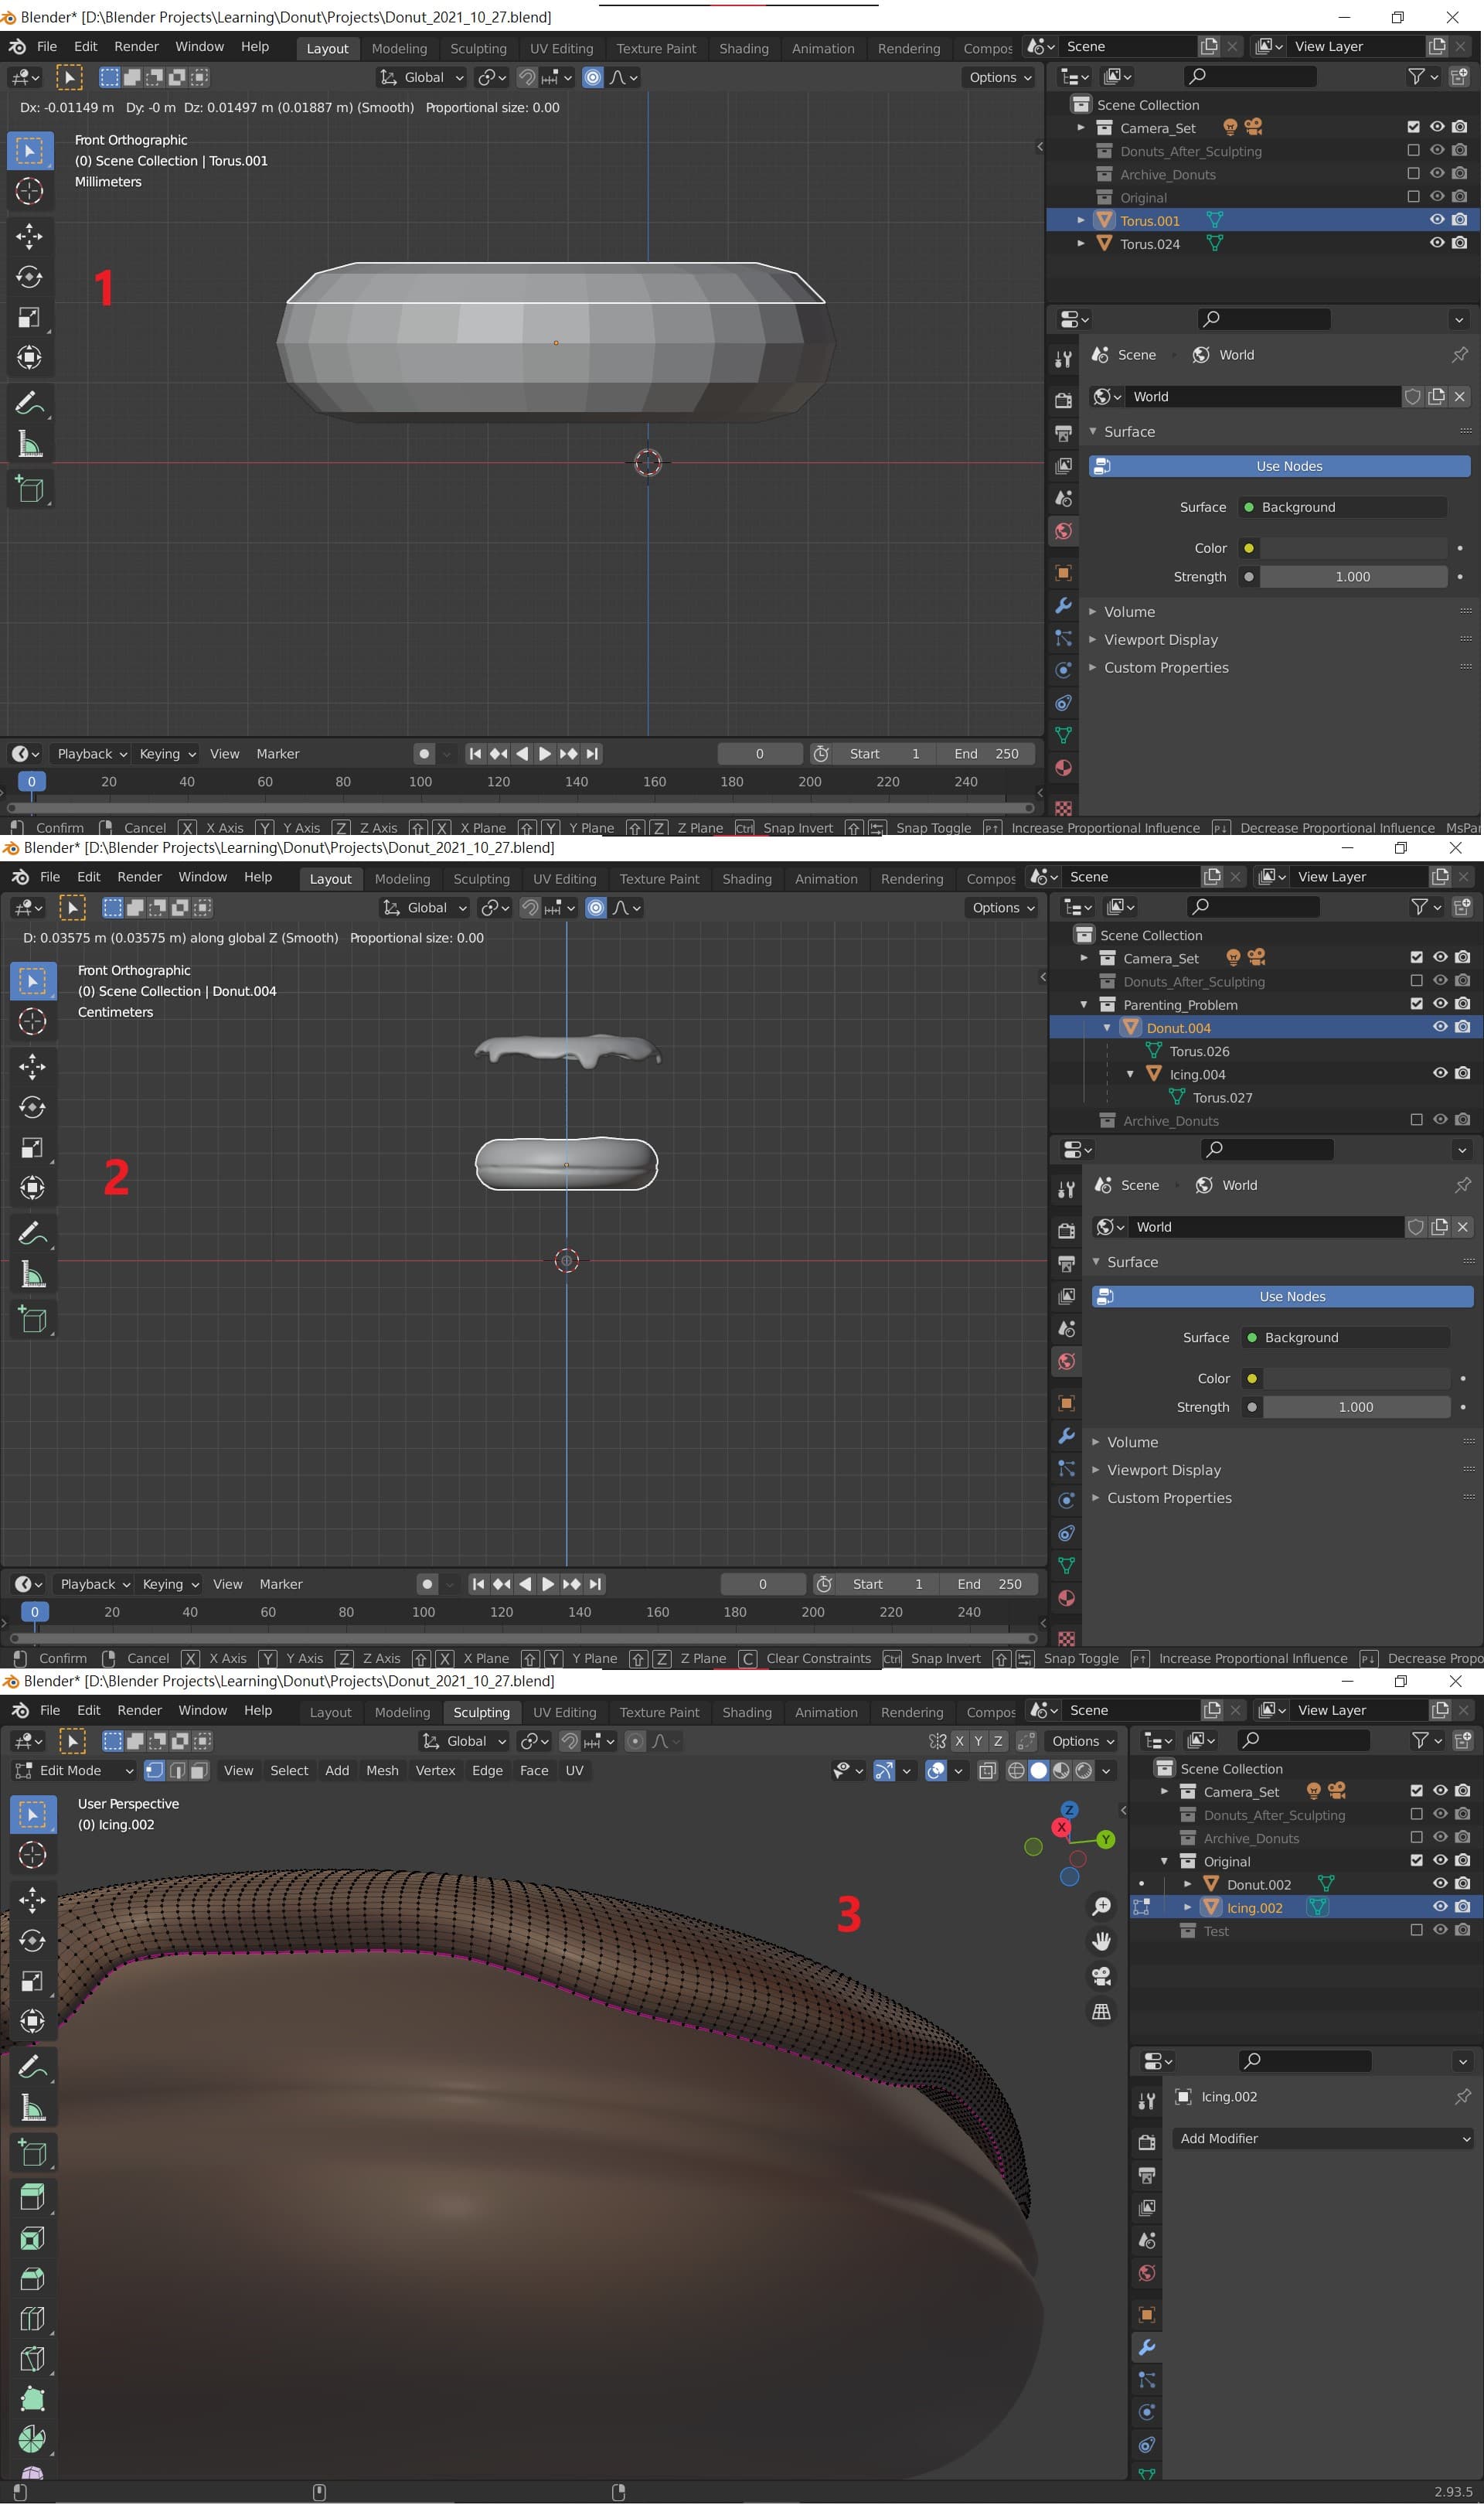Hide Icing.004 using its eye icon
The image size is (1484, 2505).
coord(1440,1073)
